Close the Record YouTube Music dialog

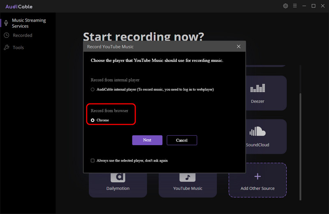pyautogui.click(x=239, y=46)
